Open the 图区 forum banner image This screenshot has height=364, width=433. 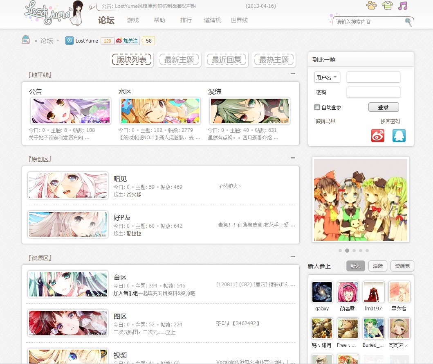(67, 323)
